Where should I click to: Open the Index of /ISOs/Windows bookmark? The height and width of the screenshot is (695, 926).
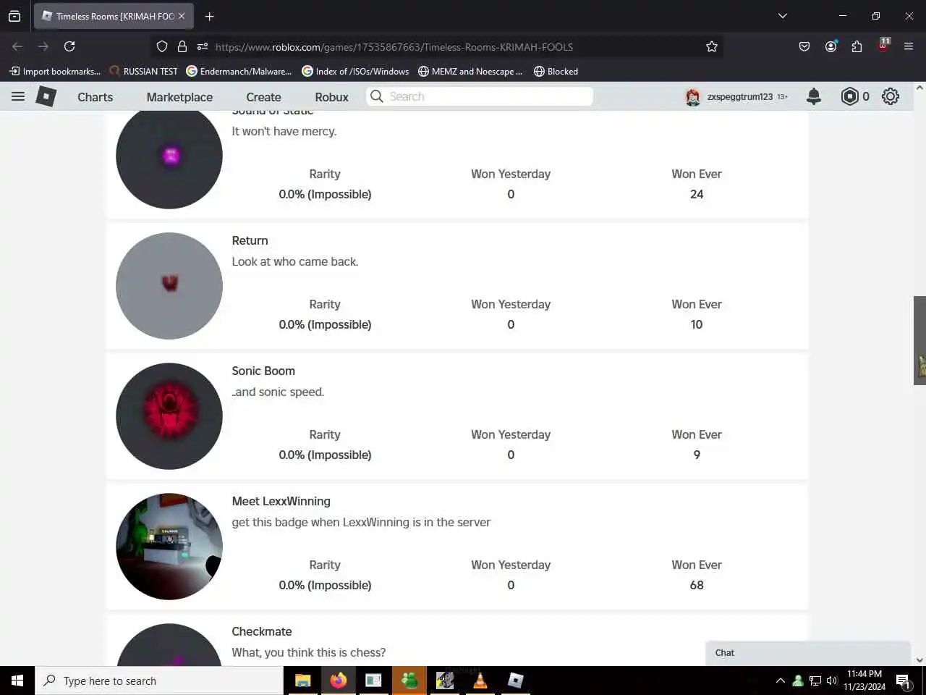click(x=355, y=71)
